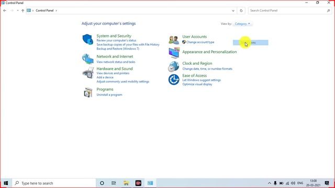Click Optimize visual display
335x188 pixels.
coord(197,84)
